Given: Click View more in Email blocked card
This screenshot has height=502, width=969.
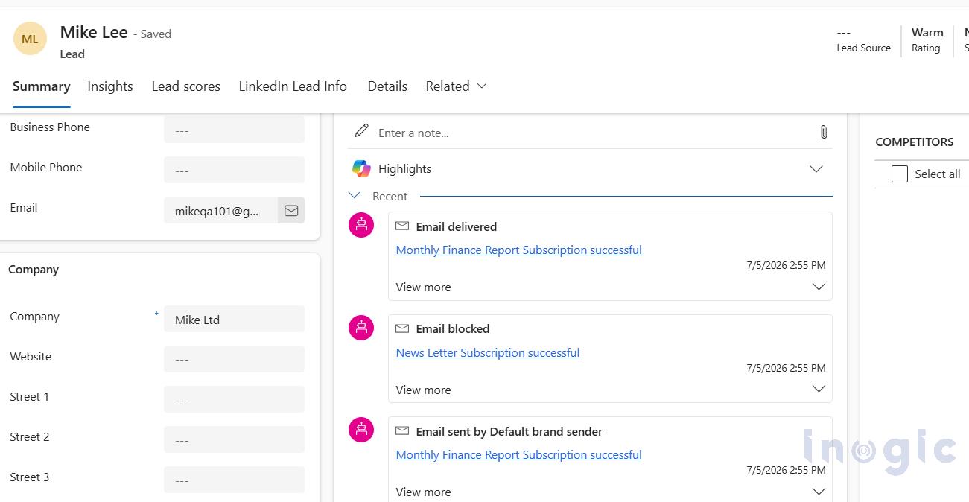Looking at the screenshot, I should [423, 390].
